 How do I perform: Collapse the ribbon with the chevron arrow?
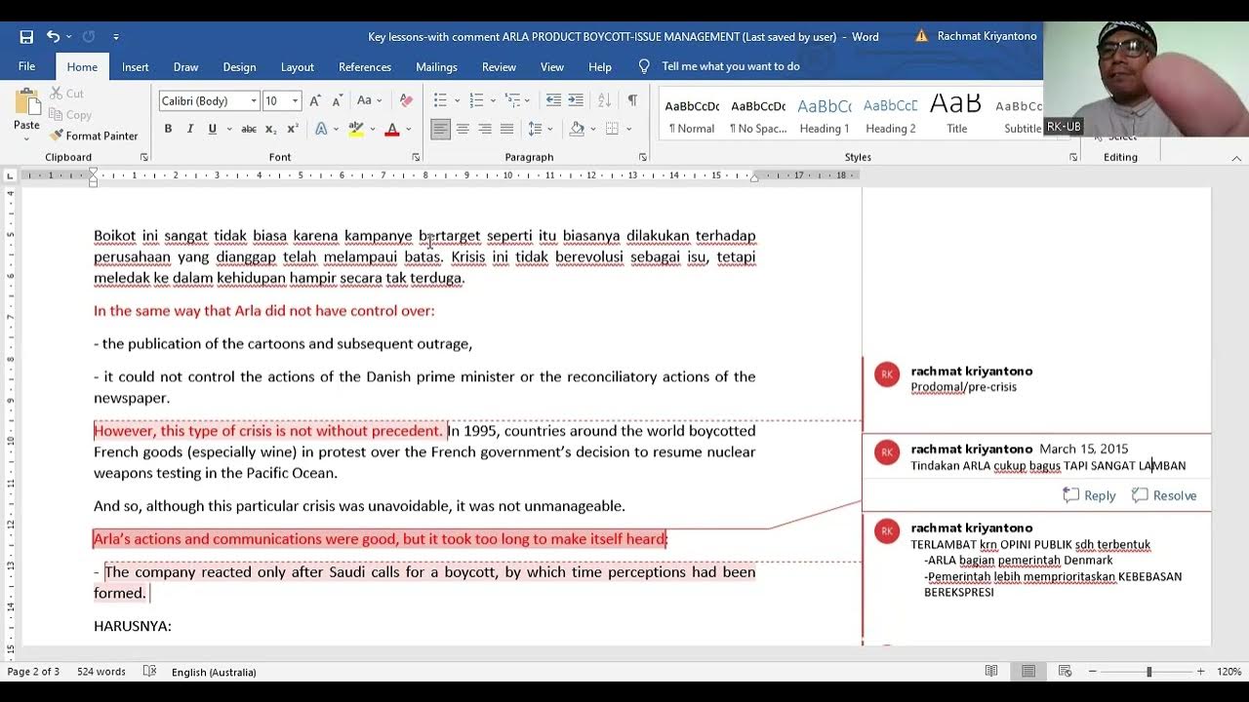1236,157
